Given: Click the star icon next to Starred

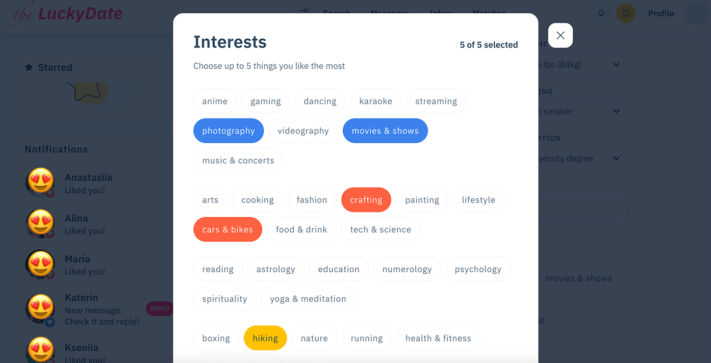Looking at the screenshot, I should tap(28, 67).
